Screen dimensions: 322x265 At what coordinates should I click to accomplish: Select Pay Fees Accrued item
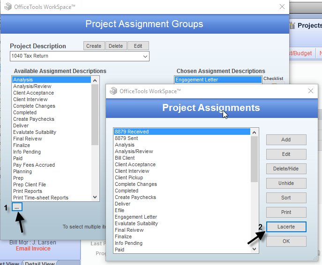coord(52,165)
